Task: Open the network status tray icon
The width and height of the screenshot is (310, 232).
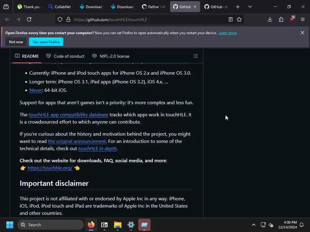Action: click(x=263, y=225)
